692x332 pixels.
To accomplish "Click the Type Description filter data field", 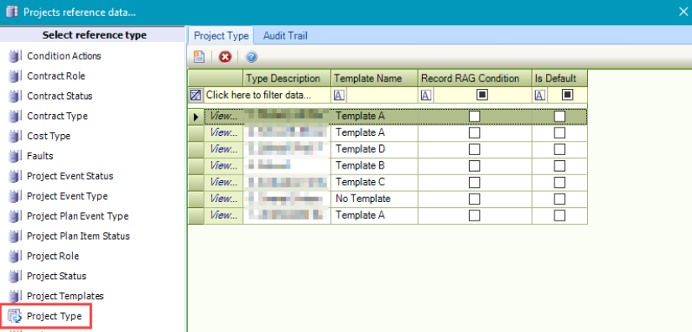I will [267, 95].
